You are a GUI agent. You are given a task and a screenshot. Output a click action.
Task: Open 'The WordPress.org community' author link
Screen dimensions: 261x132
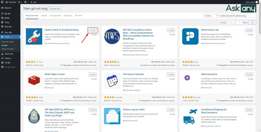pyautogui.click(x=58, y=43)
